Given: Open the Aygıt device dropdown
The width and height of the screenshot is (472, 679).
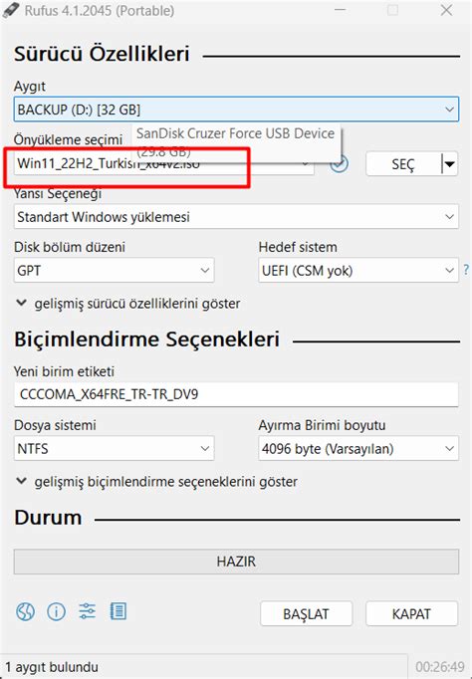Looking at the screenshot, I should tap(236, 110).
